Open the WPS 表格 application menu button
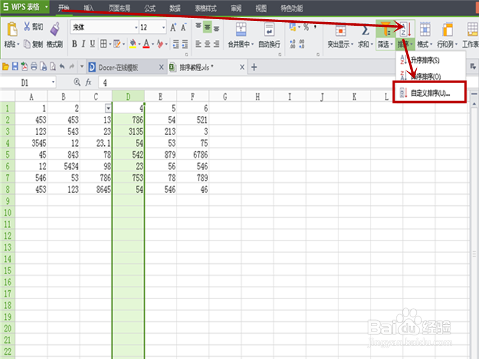 tap(25, 7)
